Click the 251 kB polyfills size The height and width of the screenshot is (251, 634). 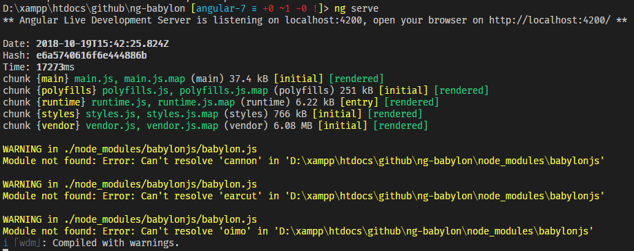click(356, 90)
